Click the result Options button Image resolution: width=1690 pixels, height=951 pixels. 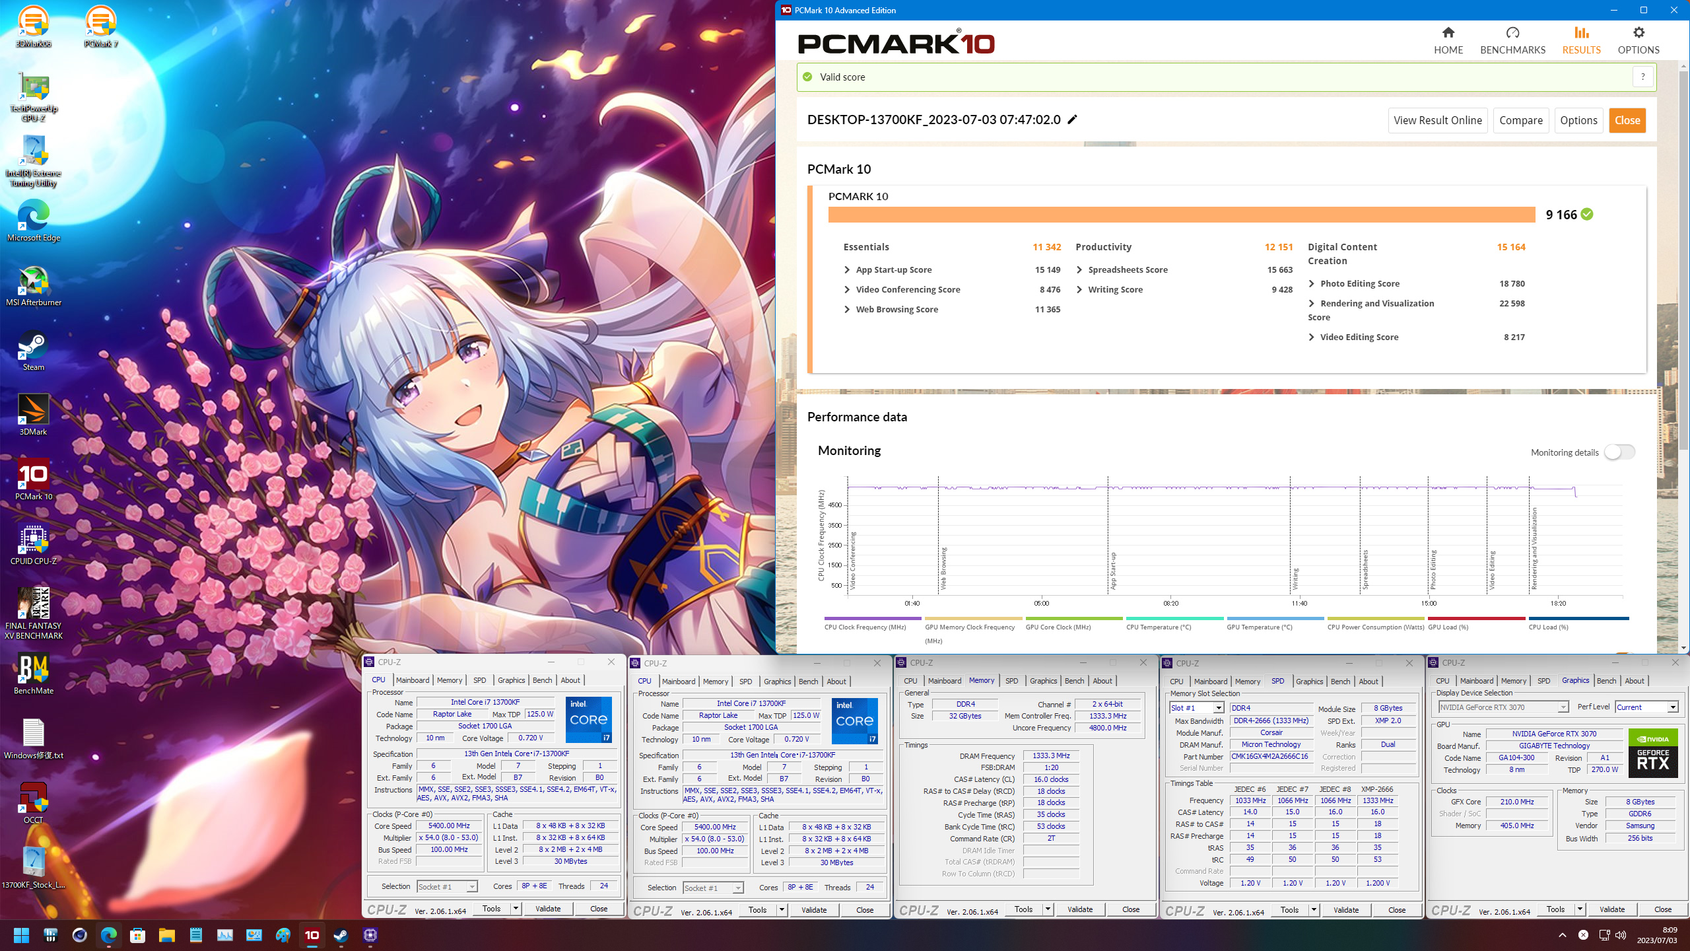tap(1578, 120)
